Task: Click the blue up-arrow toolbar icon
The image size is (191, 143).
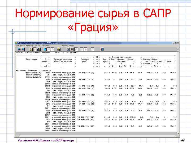Action: point(45,49)
